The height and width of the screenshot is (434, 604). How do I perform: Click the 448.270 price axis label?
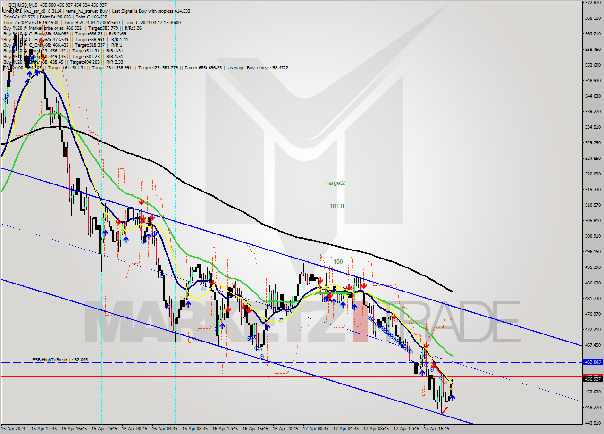pos(593,407)
